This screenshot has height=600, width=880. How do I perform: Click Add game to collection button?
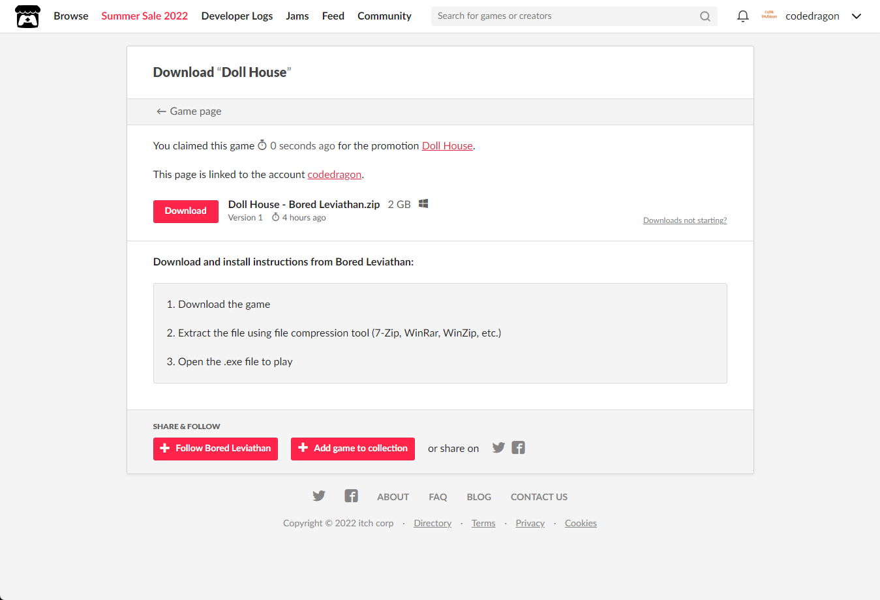click(353, 449)
